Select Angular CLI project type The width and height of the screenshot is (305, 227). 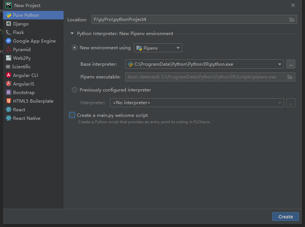33,75
